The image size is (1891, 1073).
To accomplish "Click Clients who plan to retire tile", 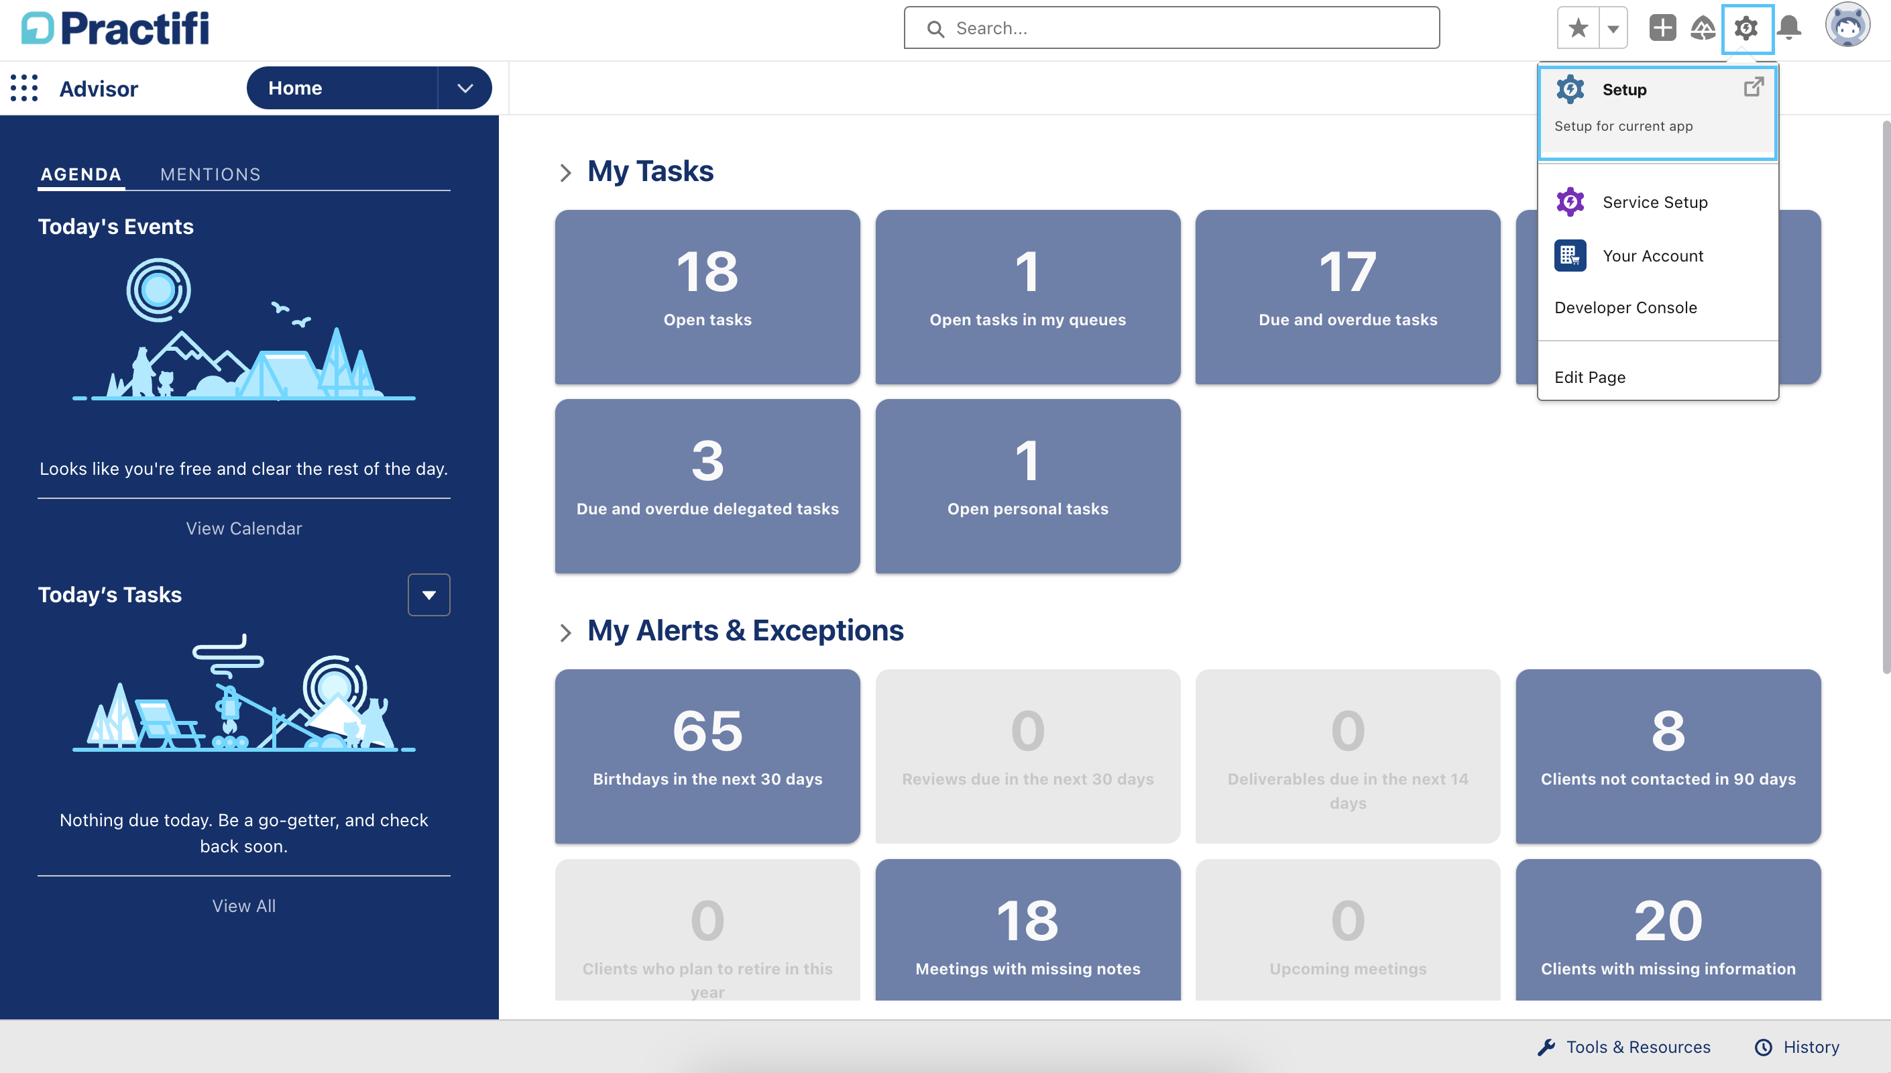I will (707, 930).
